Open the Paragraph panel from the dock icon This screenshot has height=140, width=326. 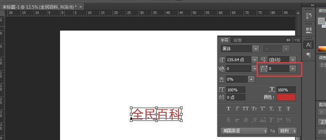click(x=309, y=55)
